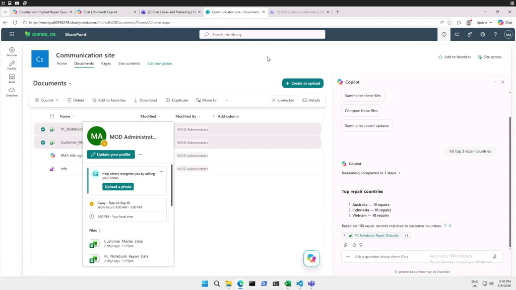516x290 pixels.
Task: Open Visual Studio Code from the taskbar
Action: [x=299, y=283]
